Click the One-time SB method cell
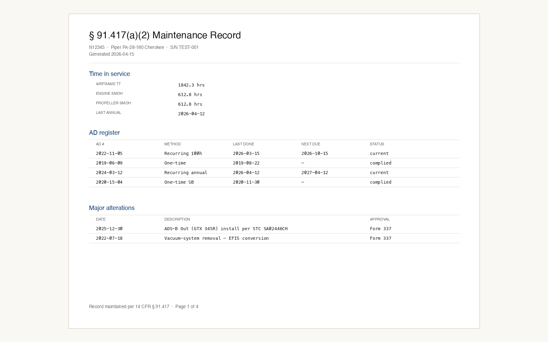This screenshot has height=342, width=548. pos(179,182)
